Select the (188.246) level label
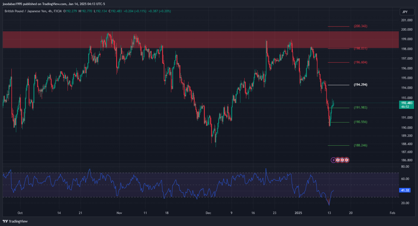 click(x=361, y=145)
